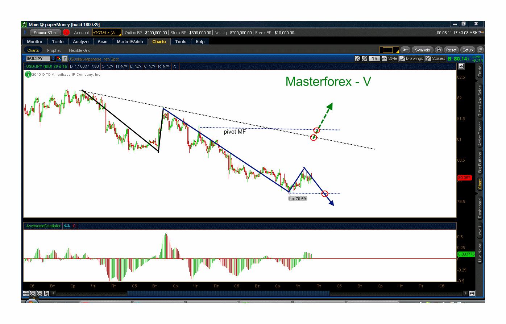Switch to the Monitor tab

click(34, 42)
